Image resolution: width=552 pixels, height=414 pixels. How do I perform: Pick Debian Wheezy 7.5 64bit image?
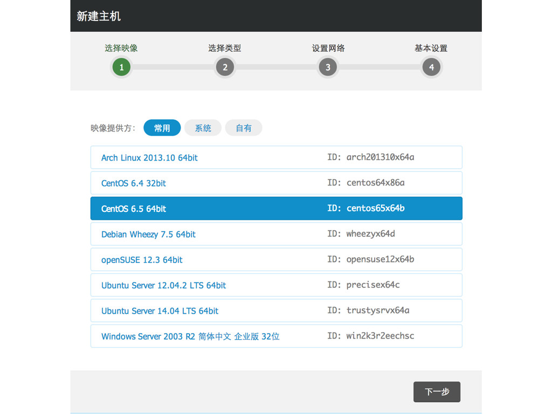[277, 234]
